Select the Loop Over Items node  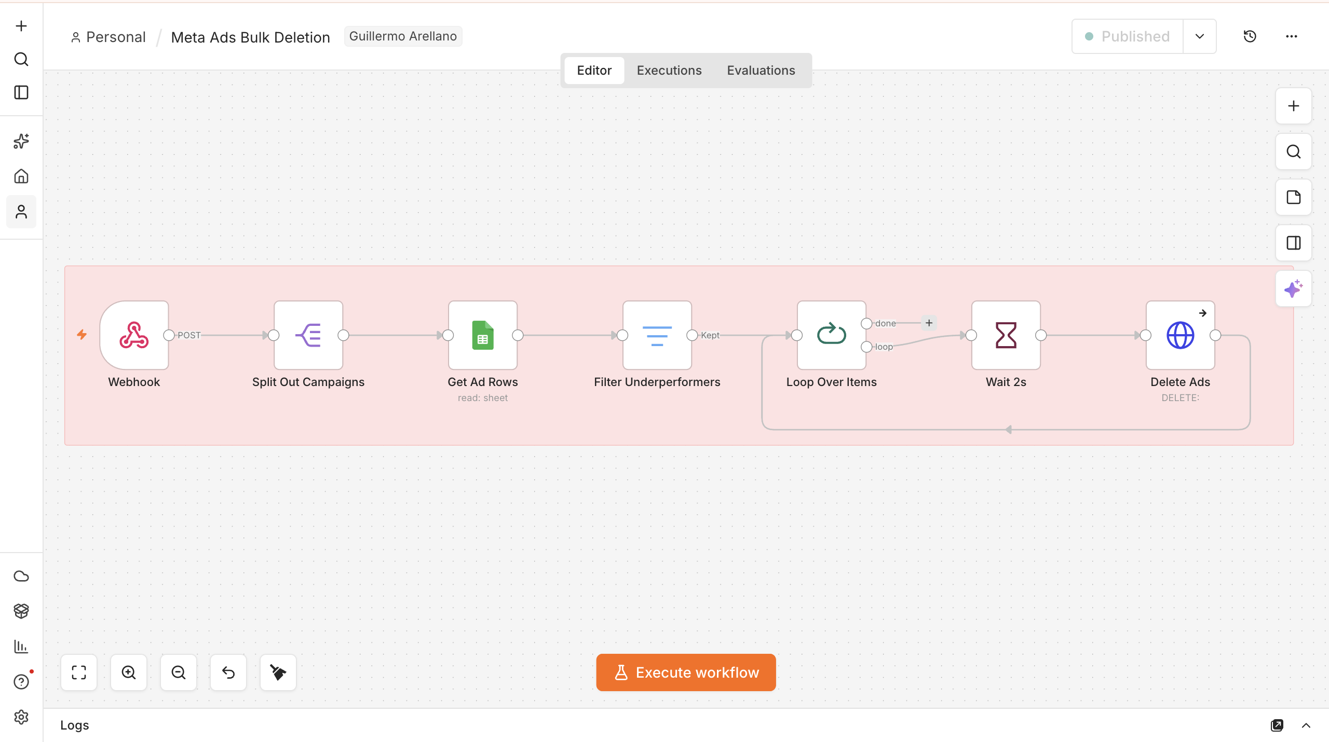(832, 335)
